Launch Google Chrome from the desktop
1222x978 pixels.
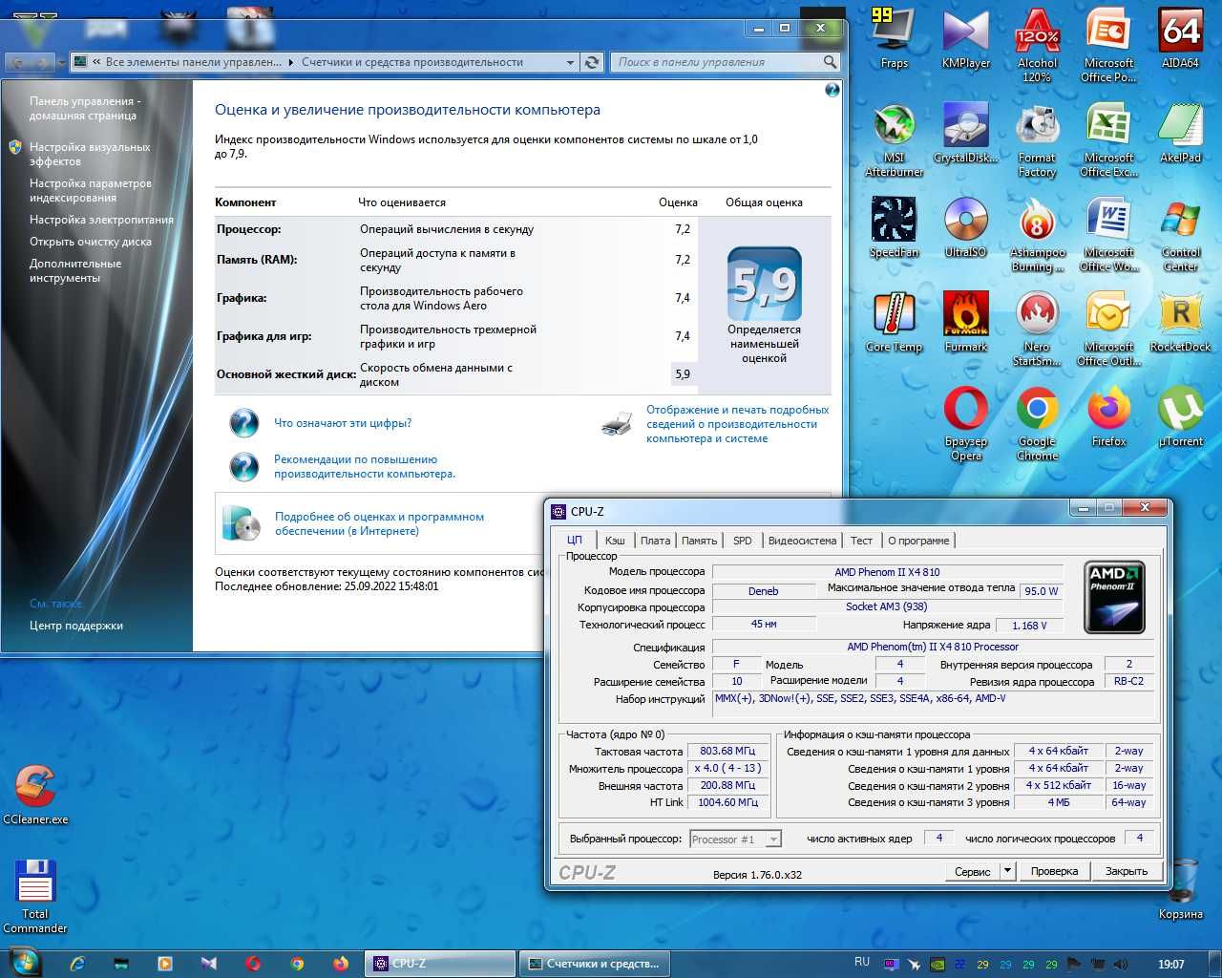[x=1037, y=423]
